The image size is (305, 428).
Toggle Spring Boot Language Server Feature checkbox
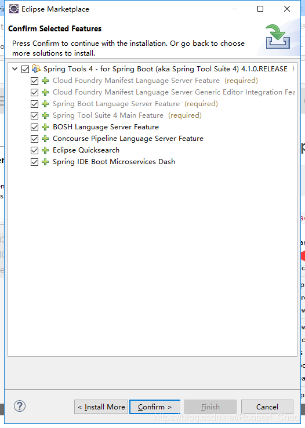[34, 104]
